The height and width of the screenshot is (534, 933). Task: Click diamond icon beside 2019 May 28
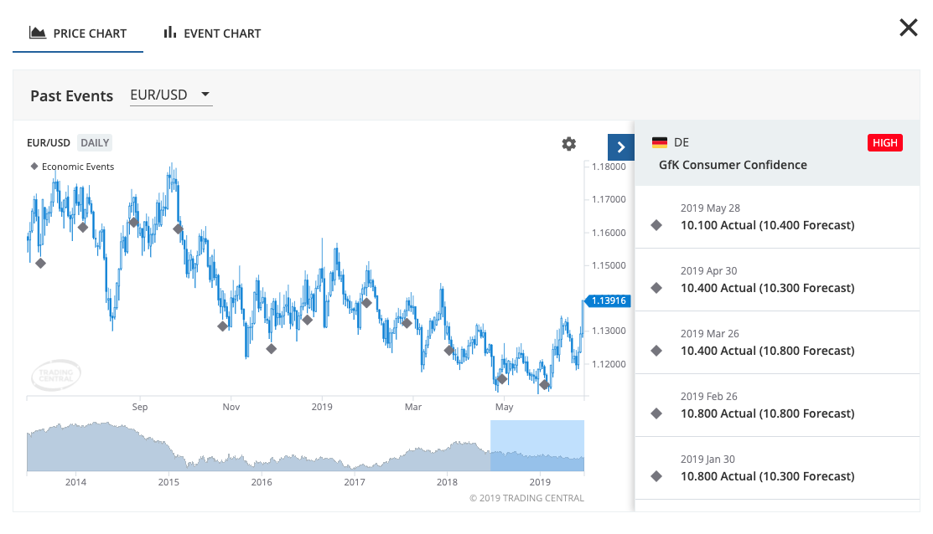[656, 225]
